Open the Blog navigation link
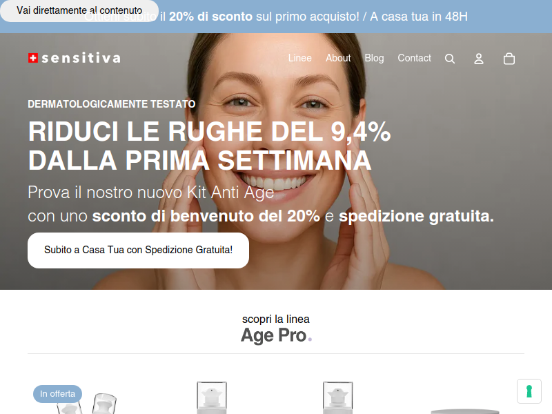 coord(374,58)
